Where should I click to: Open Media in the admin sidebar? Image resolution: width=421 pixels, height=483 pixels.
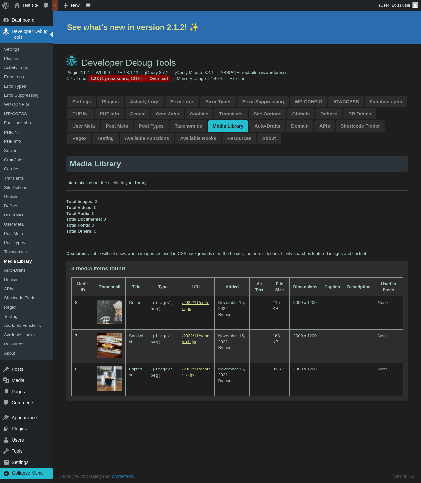click(26, 380)
